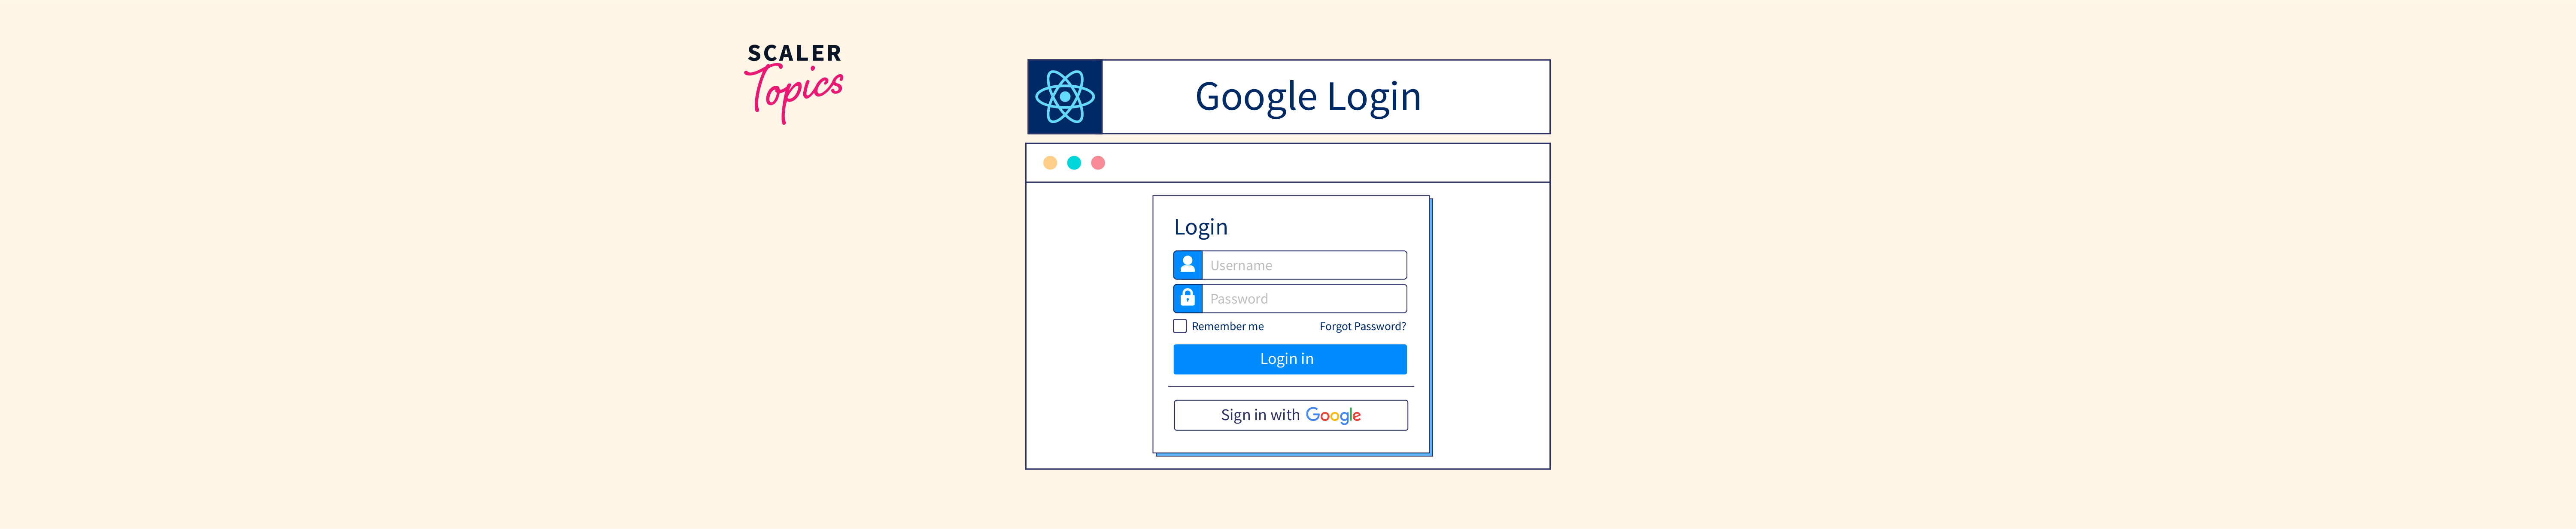The height and width of the screenshot is (529, 2576).
Task: Click the Google Login banner title
Action: click(1308, 98)
